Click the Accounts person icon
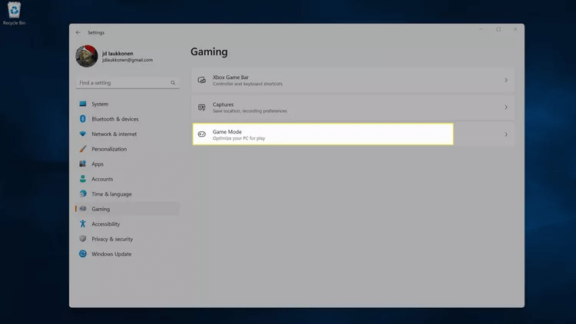The width and height of the screenshot is (576, 324). click(x=83, y=179)
